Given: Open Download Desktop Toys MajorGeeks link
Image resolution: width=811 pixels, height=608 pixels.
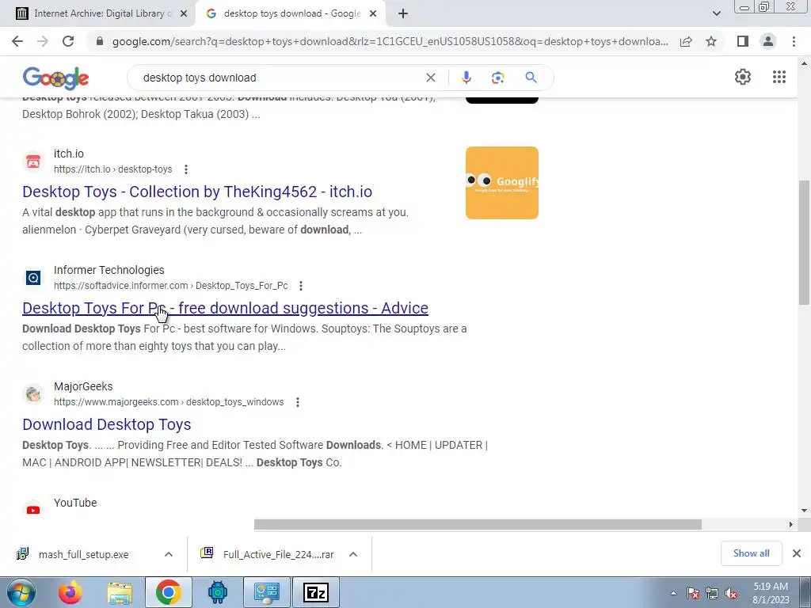Looking at the screenshot, I should click(x=107, y=424).
